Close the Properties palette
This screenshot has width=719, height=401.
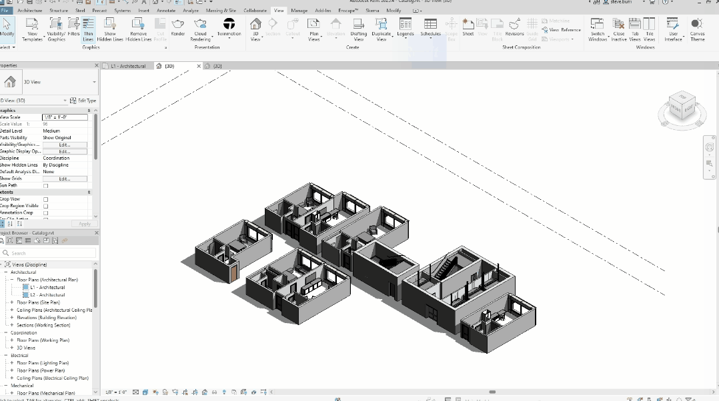click(96, 65)
